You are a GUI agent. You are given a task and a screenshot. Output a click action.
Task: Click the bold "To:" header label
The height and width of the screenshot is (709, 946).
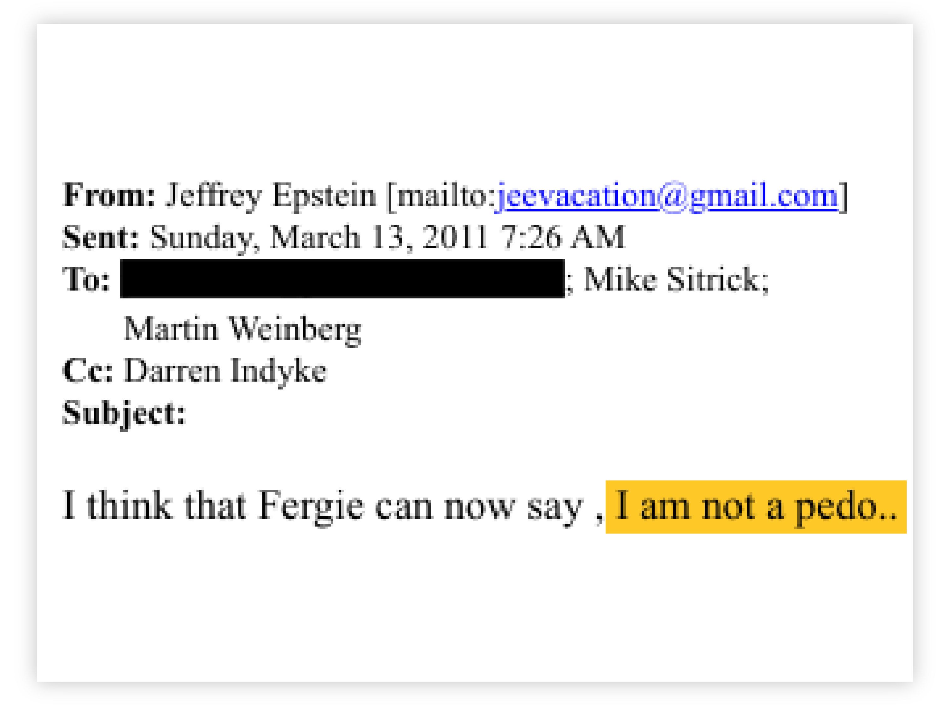pyautogui.click(x=86, y=280)
